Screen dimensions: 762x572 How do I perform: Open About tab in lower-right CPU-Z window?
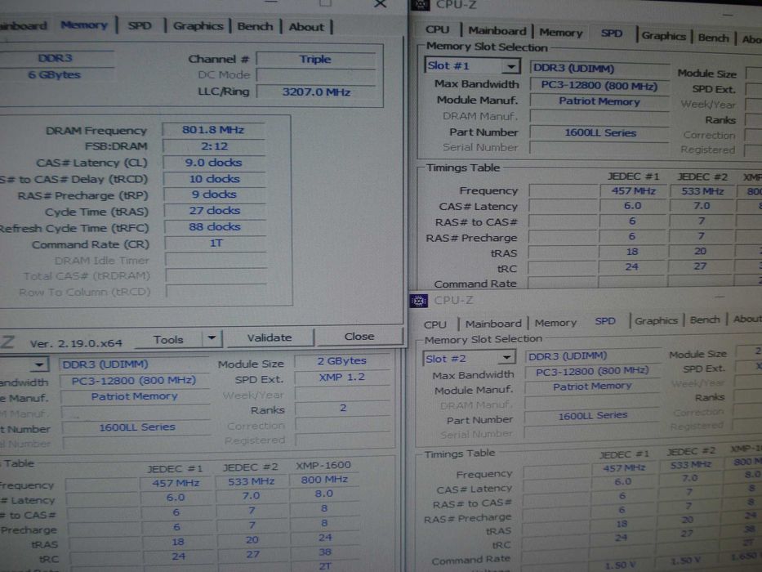(x=746, y=319)
